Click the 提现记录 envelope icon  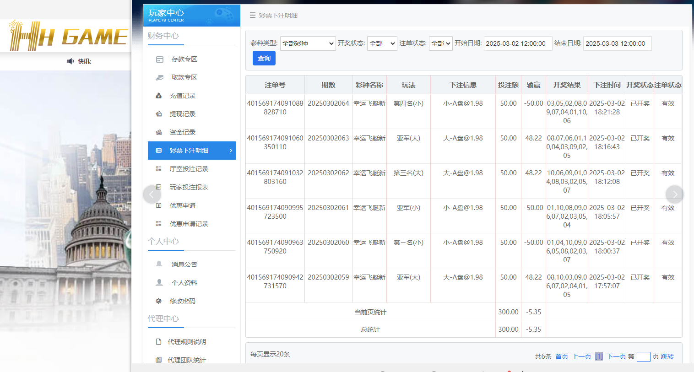(x=159, y=114)
